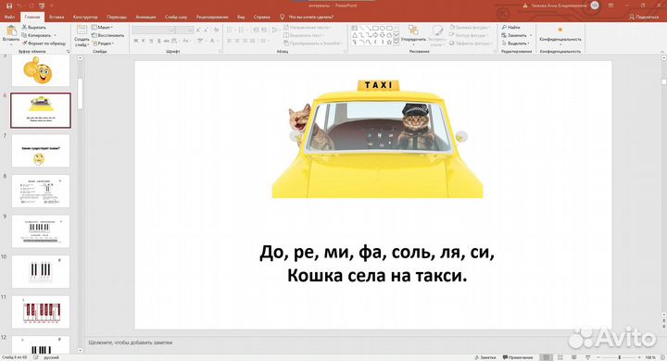
Task: Click the user account avatar
Action: click(595, 6)
